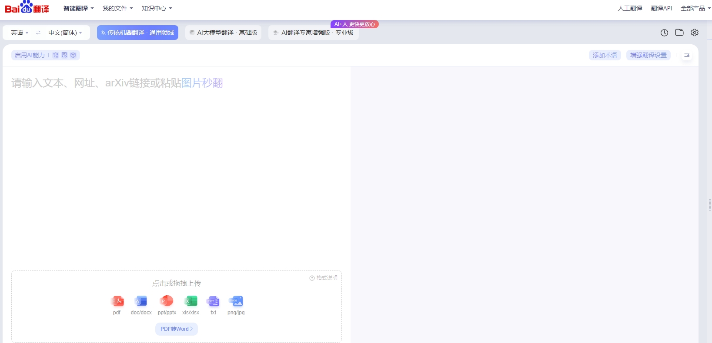The height and width of the screenshot is (343, 712).
Task: Open the favorites folder icon
Action: coord(679,33)
